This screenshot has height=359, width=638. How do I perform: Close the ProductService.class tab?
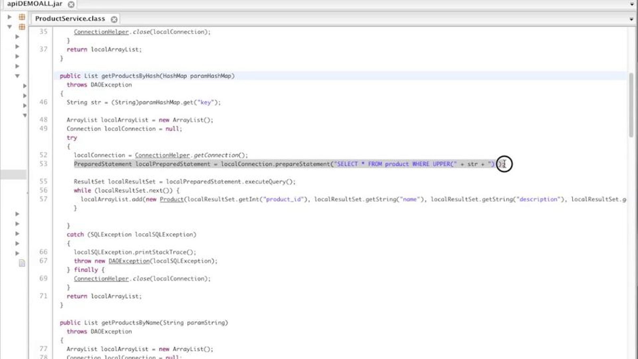pyautogui.click(x=114, y=19)
